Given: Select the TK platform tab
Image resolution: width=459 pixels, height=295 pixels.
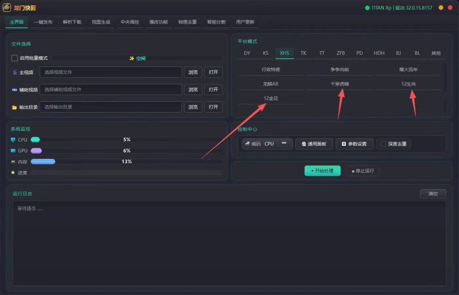Looking at the screenshot, I should tap(303, 53).
